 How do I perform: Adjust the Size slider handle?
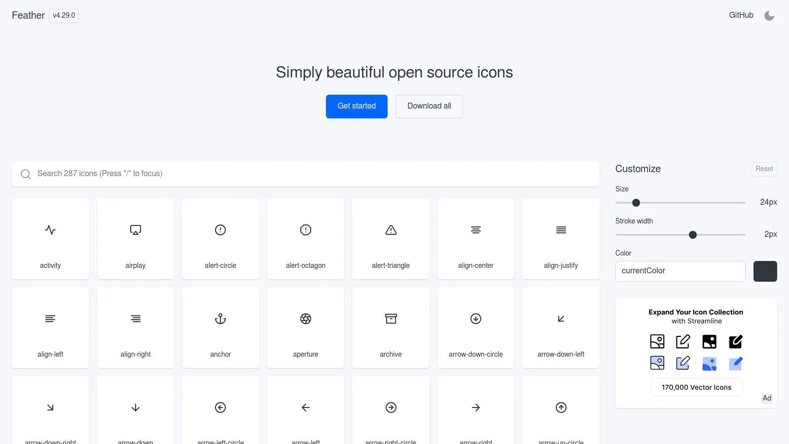(636, 203)
